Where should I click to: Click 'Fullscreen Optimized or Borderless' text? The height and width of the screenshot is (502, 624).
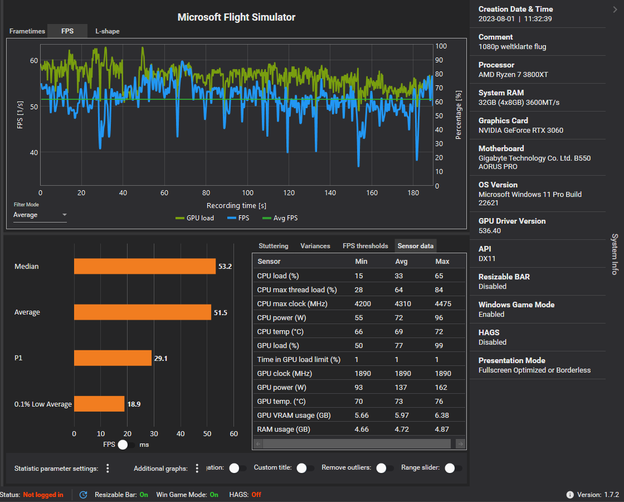tap(534, 370)
